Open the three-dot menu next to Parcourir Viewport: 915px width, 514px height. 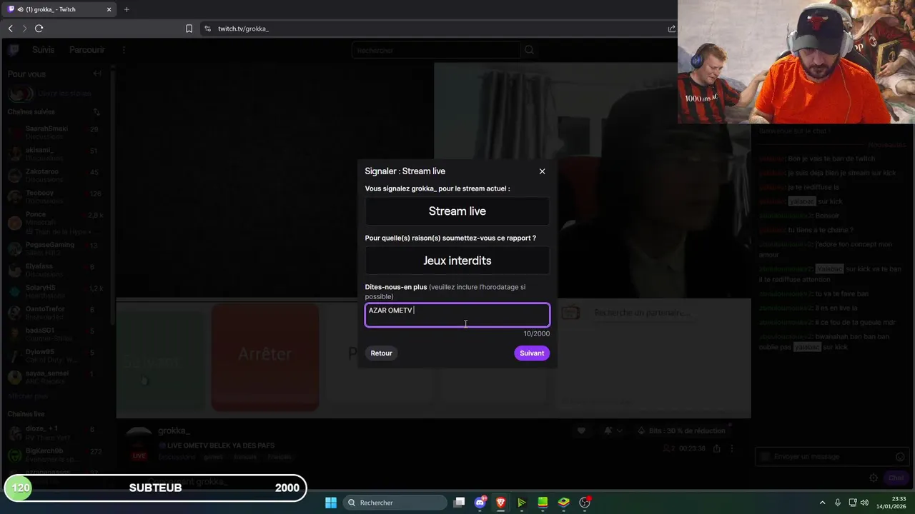pyautogui.click(x=124, y=50)
